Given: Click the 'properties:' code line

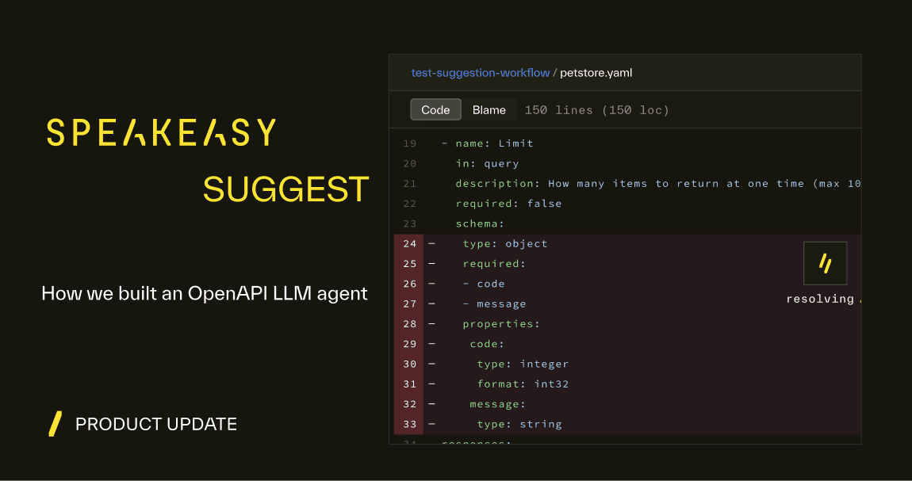Looking at the screenshot, I should tap(501, 323).
